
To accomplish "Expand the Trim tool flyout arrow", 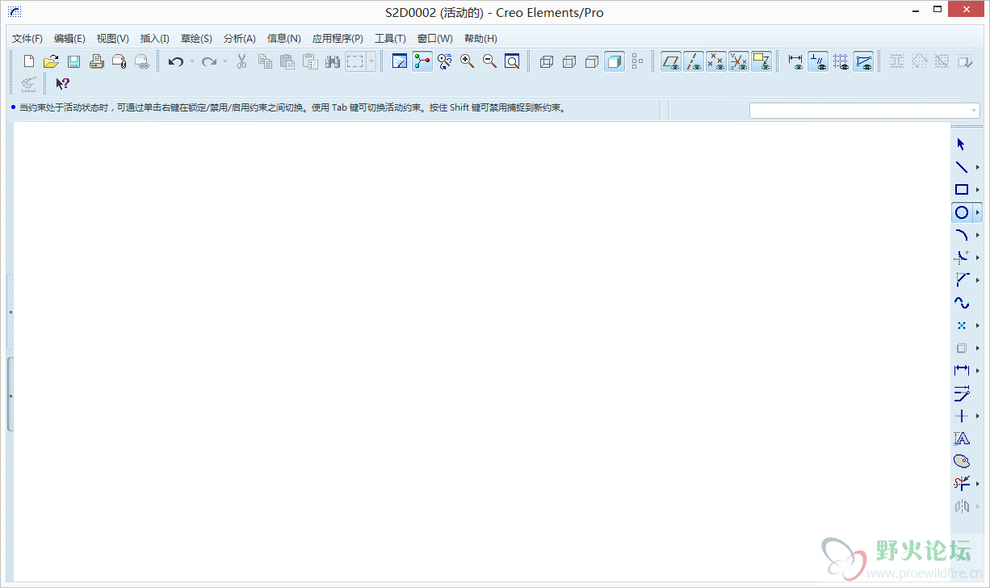I will (x=977, y=484).
